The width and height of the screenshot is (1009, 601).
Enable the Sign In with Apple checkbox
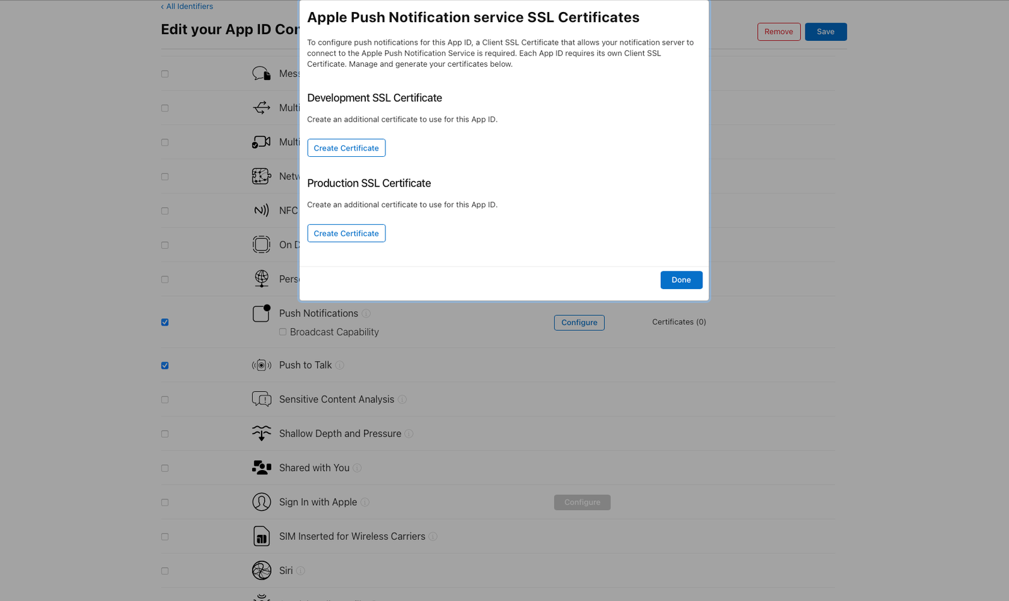[165, 503]
